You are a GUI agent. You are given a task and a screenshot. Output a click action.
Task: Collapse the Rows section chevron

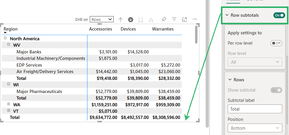pyautogui.click(x=230, y=80)
